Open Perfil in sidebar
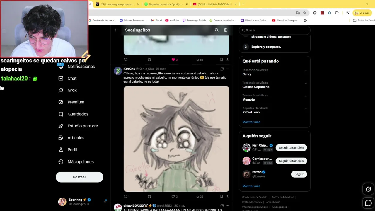The width and height of the screenshot is (375, 211). 68,150
